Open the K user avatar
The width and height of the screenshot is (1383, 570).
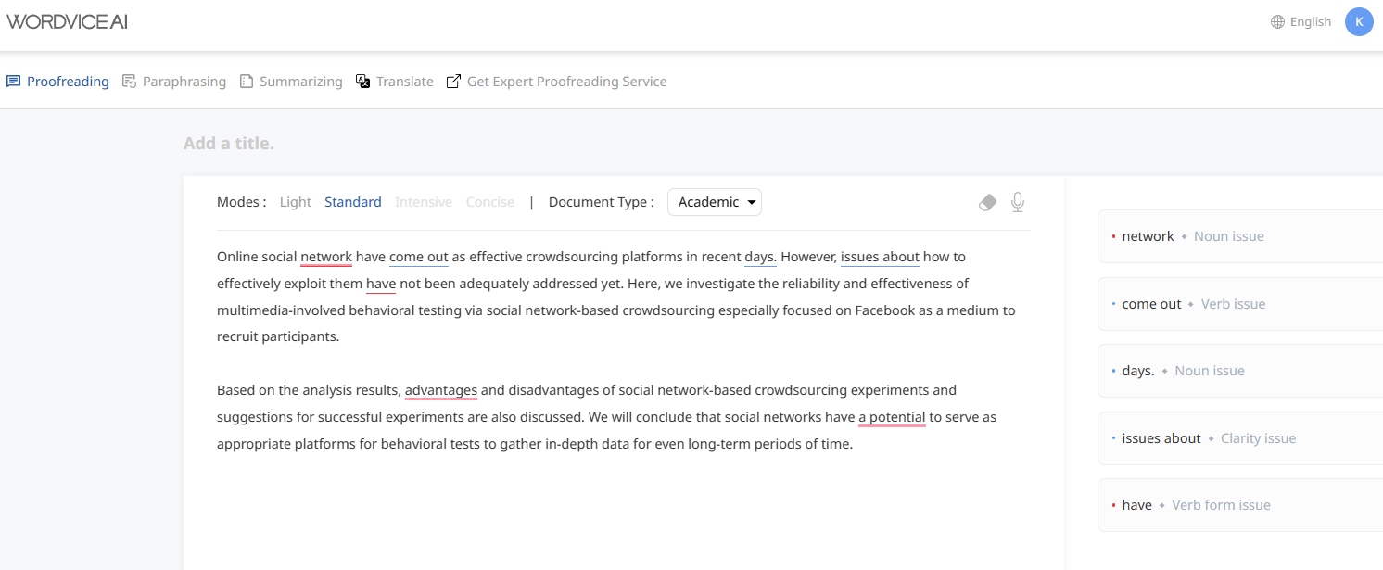point(1359,21)
